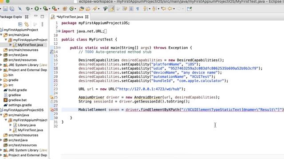The height and width of the screenshot is (159, 284).
Task: Click the Save All toolbar icon
Action: (12, 9)
